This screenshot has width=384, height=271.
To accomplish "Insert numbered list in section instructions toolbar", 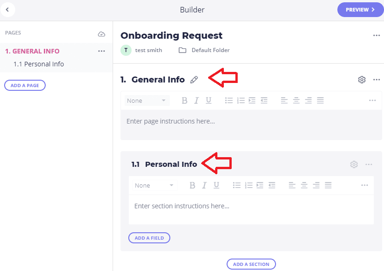I will click(249, 185).
